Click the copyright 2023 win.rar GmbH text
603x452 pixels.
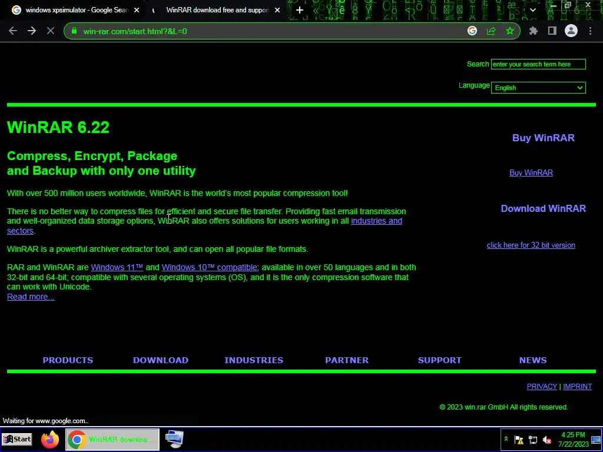pyautogui.click(x=503, y=407)
